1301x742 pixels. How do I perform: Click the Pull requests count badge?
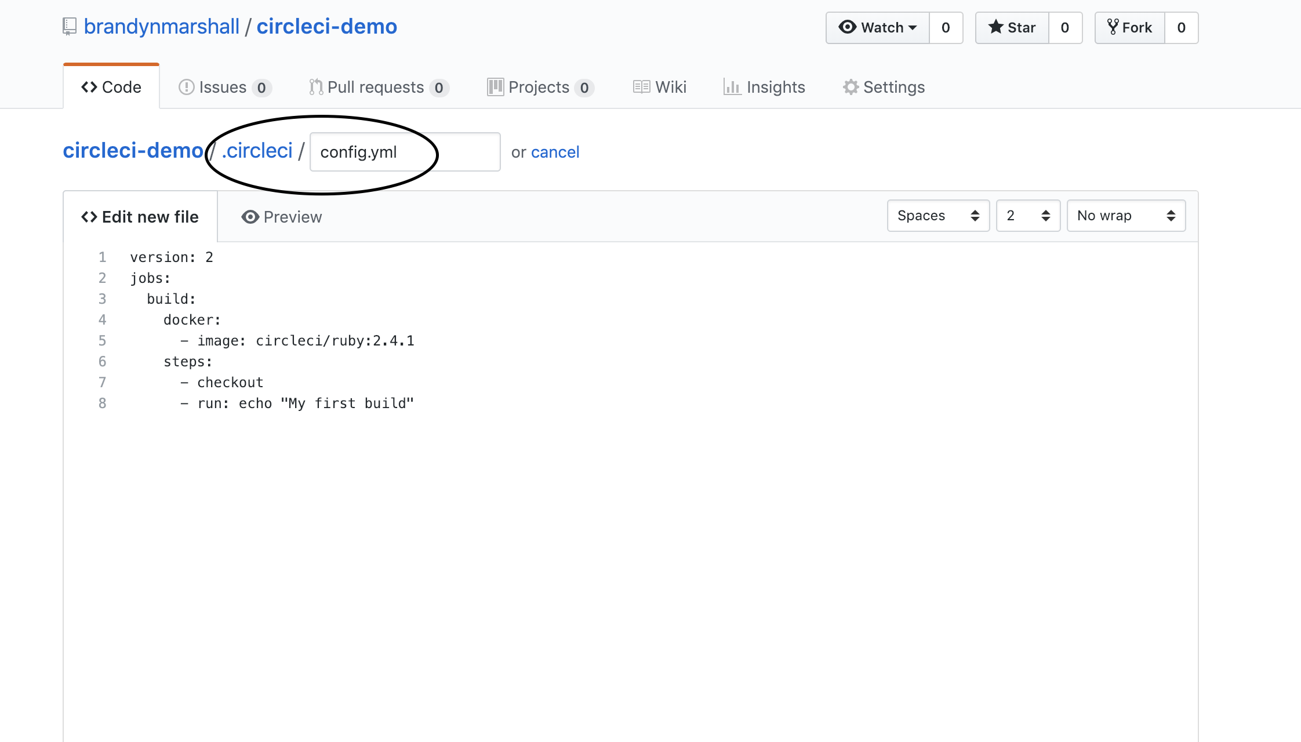[x=439, y=88]
